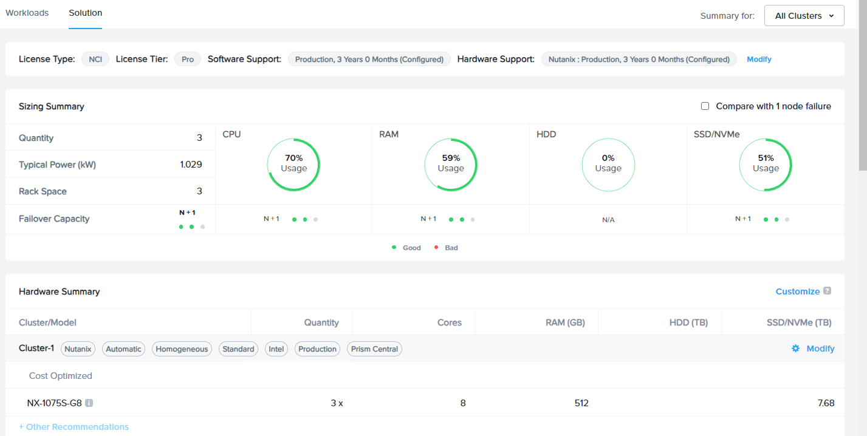
Task: Click the gear icon beside Cluster-1 Modify
Action: pos(795,349)
